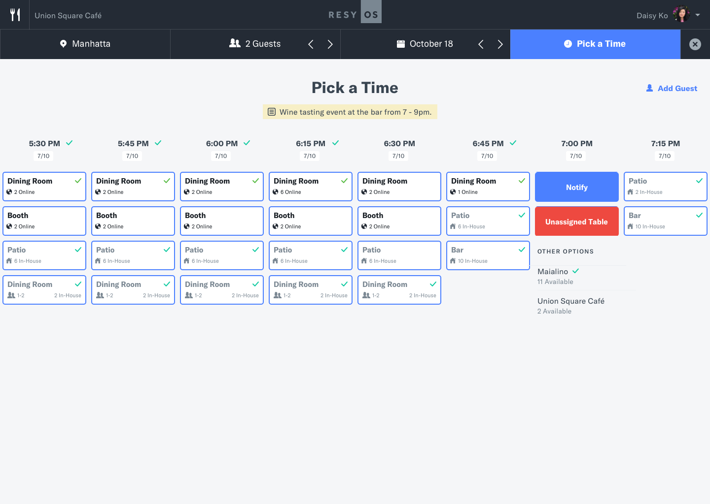The image size is (710, 504).
Task: Go to next date with right chevron
Action: tap(500, 44)
